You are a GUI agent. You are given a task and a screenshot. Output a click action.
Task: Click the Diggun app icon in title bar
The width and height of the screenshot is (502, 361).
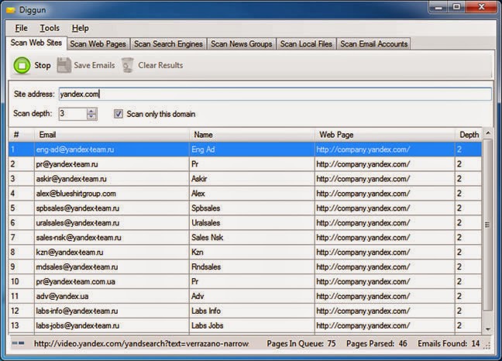[11, 10]
